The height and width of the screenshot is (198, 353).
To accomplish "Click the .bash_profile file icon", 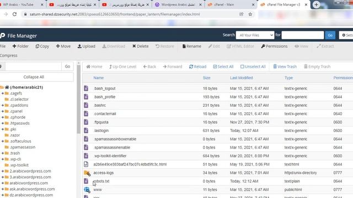I will (86, 97).
